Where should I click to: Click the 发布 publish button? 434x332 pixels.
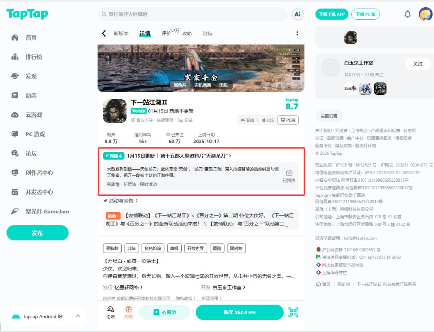[x=37, y=233]
